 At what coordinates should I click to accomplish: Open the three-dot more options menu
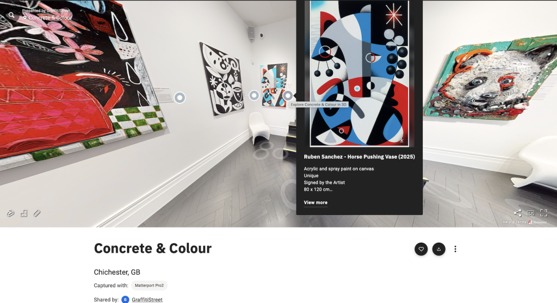pos(455,249)
